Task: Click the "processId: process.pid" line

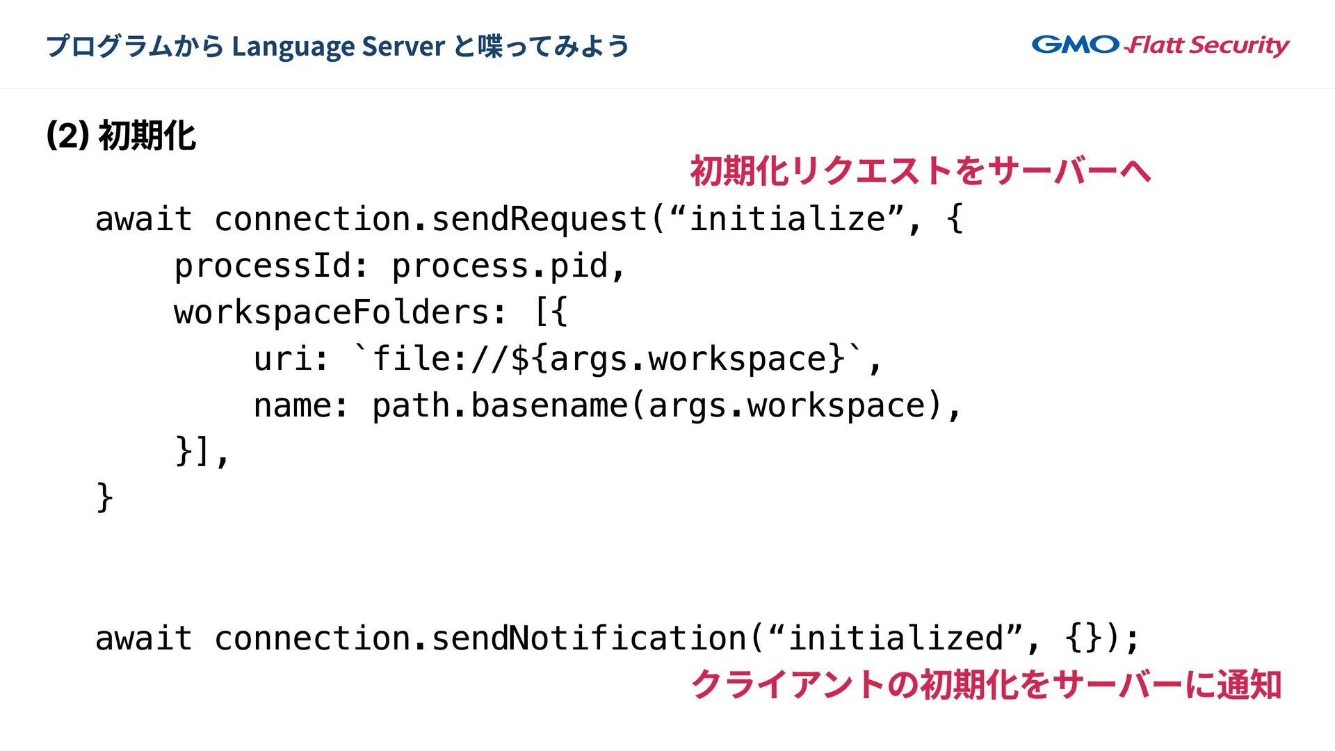Action: point(400,266)
